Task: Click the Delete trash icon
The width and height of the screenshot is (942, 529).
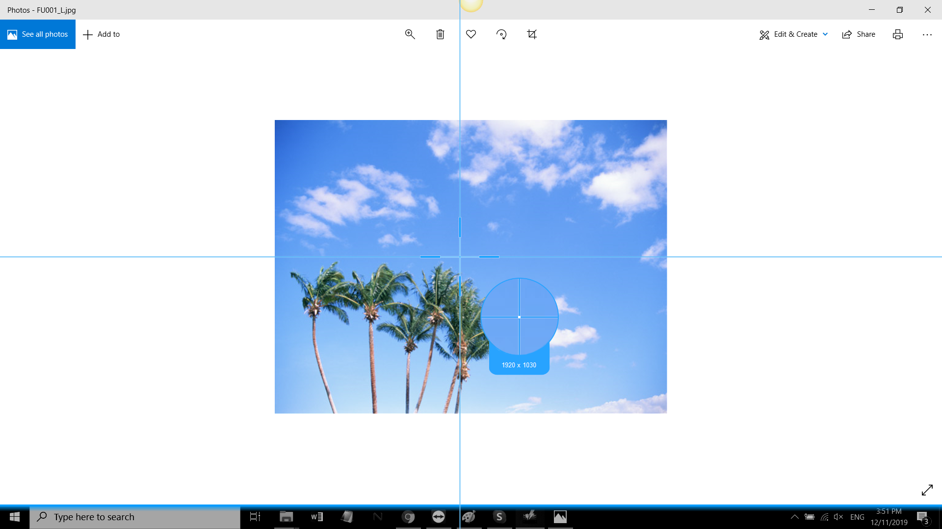Action: 440,34
